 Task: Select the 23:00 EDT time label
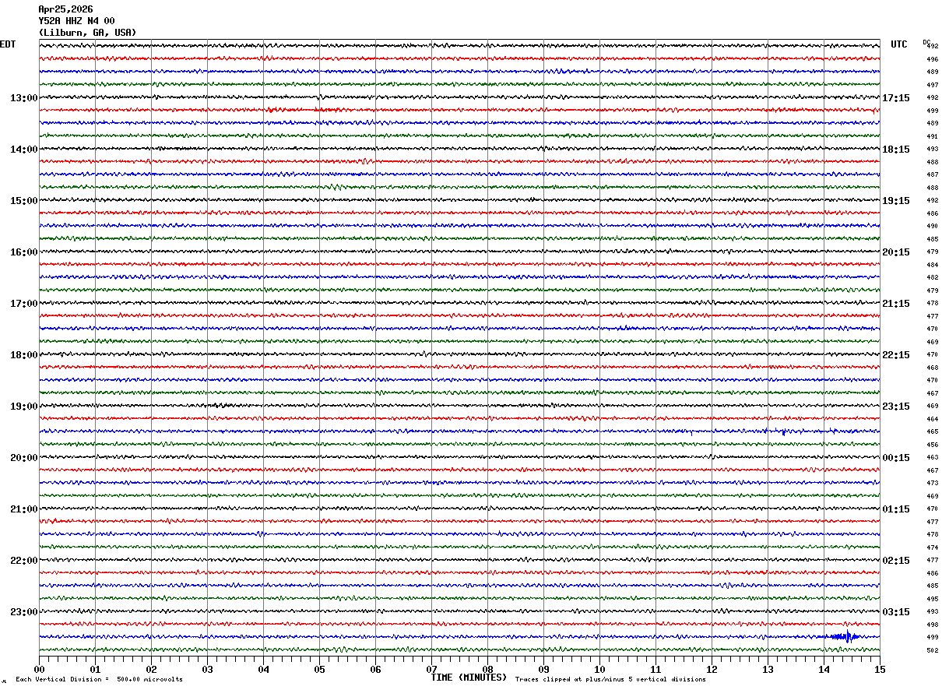(x=23, y=612)
